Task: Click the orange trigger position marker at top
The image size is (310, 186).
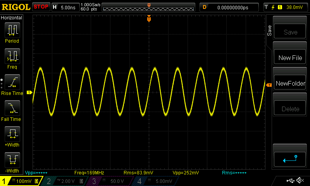Action: [149, 19]
